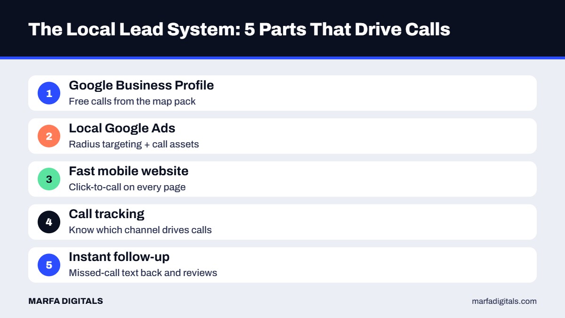The height and width of the screenshot is (318, 565).
Task: Click the 'Local Google Ads' heading
Action: 122,128
